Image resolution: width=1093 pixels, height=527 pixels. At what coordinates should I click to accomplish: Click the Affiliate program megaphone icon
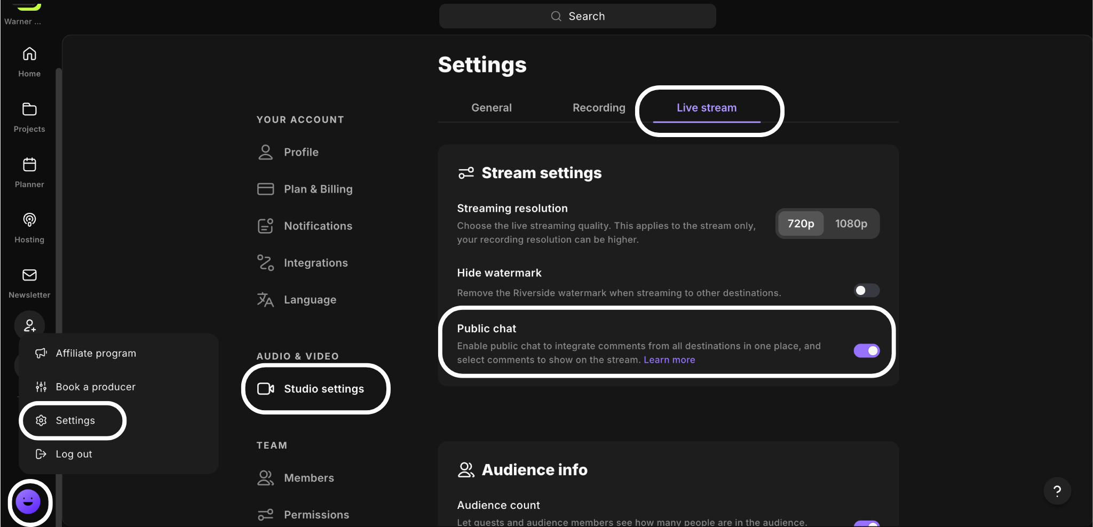click(x=41, y=353)
